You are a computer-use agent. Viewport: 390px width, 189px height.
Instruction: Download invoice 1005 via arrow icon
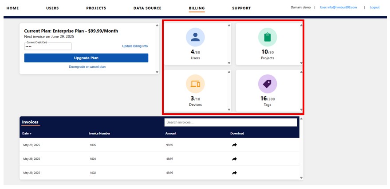(x=234, y=145)
